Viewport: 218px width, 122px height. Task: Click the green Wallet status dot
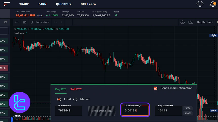(x=116, y=15)
